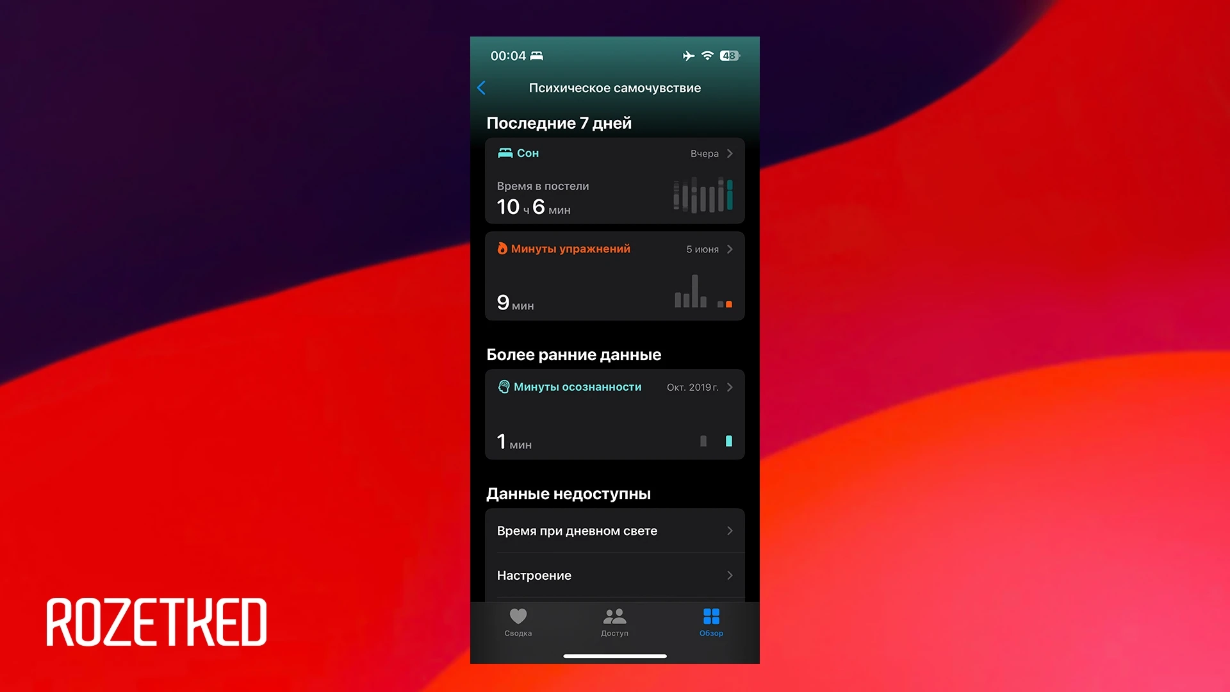Image resolution: width=1230 pixels, height=692 pixels.
Task: Expand Настроение entry
Action: coord(613,575)
